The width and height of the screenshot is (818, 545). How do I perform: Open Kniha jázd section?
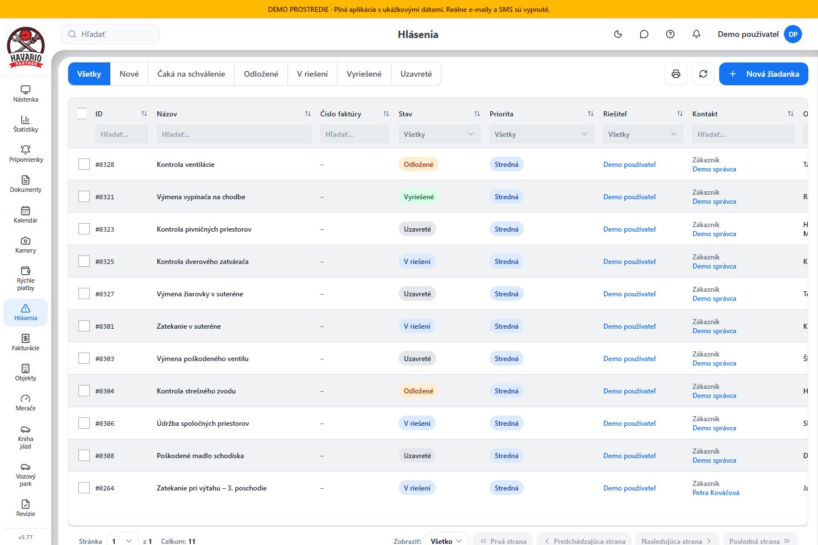(26, 437)
